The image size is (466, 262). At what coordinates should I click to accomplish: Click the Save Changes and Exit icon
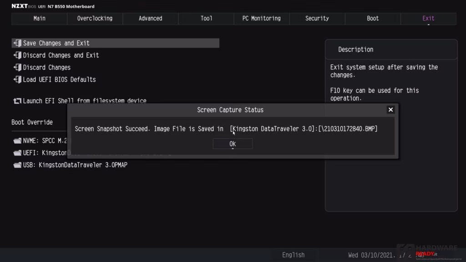(x=17, y=43)
